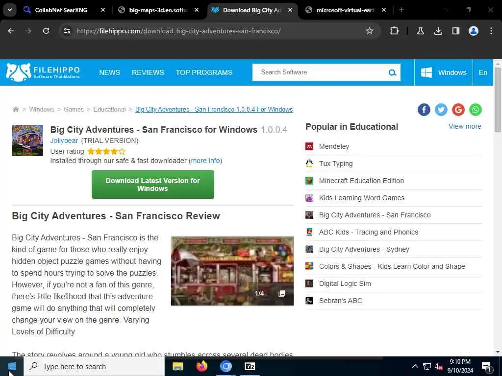Click the Minecraft Education Edition icon

point(309,181)
